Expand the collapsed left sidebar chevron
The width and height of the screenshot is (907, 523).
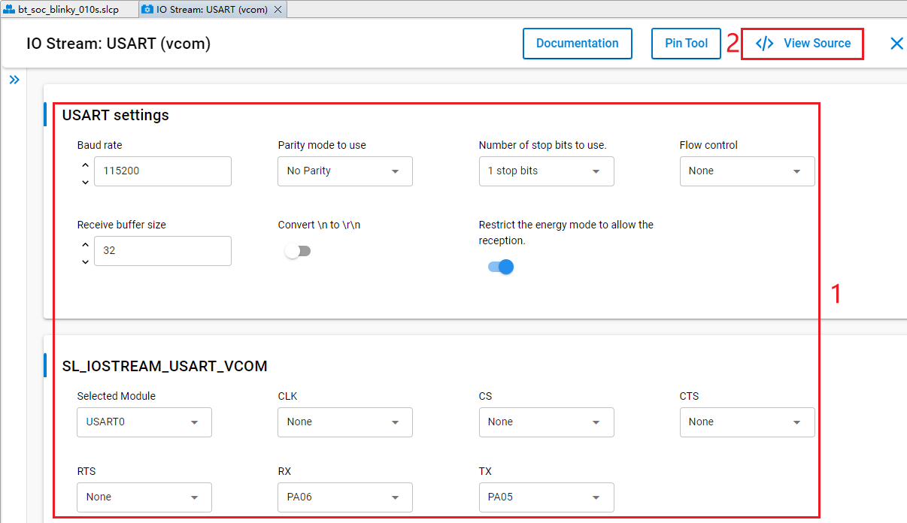pyautogui.click(x=14, y=78)
